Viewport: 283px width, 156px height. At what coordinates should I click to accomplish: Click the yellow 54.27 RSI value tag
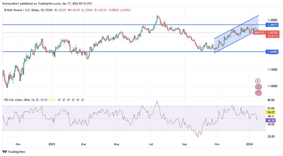[x=271, y=112]
